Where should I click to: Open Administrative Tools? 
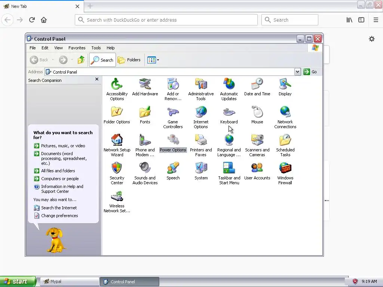point(201,89)
